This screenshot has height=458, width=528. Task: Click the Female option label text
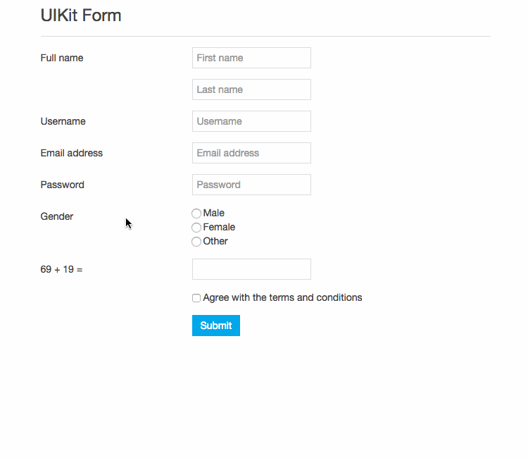coord(219,227)
